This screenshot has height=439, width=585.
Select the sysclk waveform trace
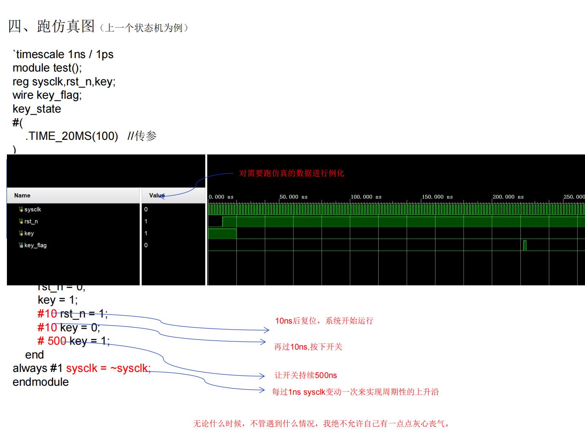tap(366, 209)
